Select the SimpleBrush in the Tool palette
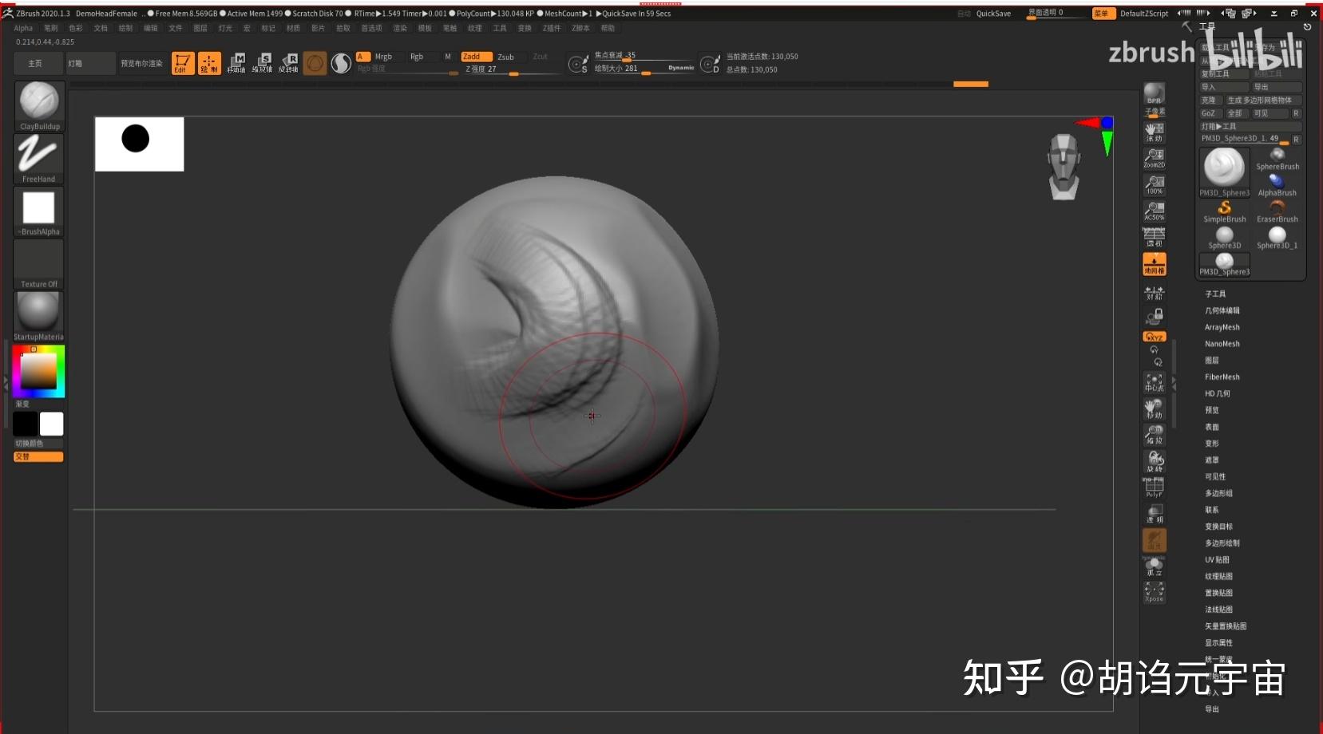This screenshot has width=1323, height=734. (1224, 209)
